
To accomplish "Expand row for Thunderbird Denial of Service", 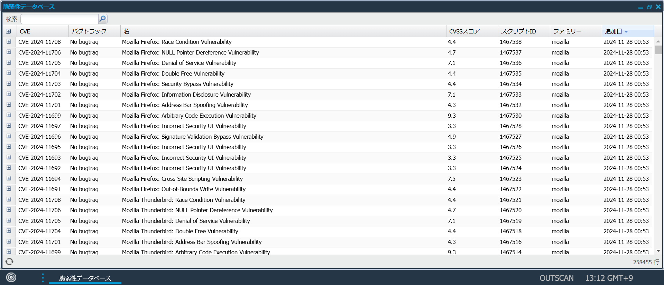I will tap(9, 220).
